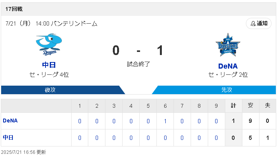The width and height of the screenshot is (277, 155).
Task: Click the 17回戦 header bar
Action: pyautogui.click(x=138, y=9)
